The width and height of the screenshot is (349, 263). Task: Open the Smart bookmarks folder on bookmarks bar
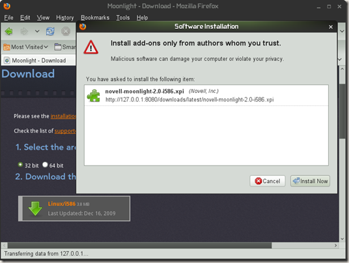click(x=65, y=47)
